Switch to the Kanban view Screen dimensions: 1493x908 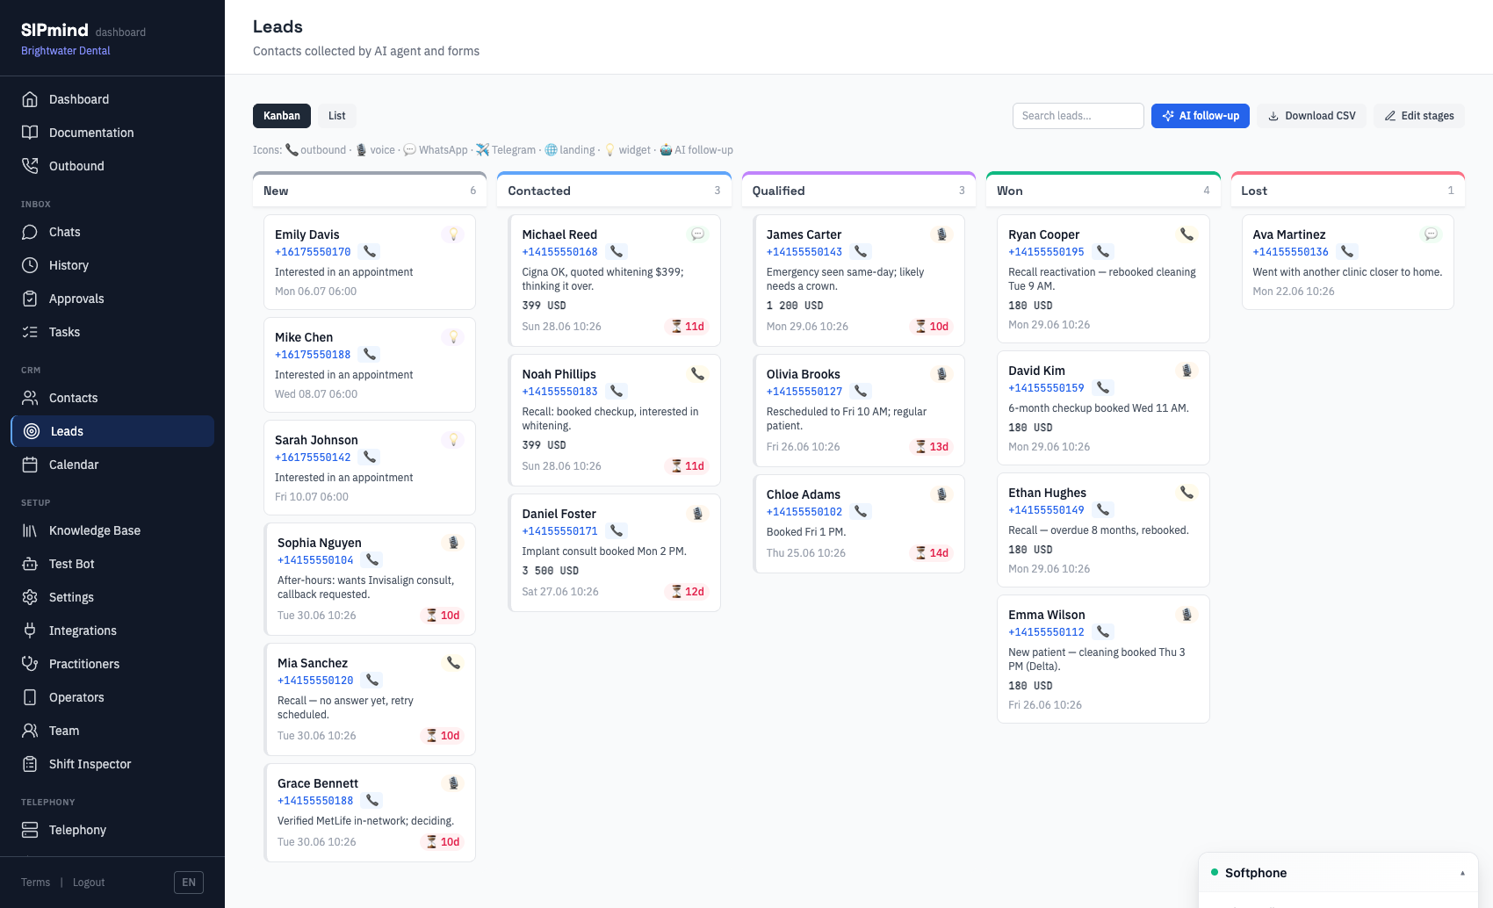pos(282,116)
